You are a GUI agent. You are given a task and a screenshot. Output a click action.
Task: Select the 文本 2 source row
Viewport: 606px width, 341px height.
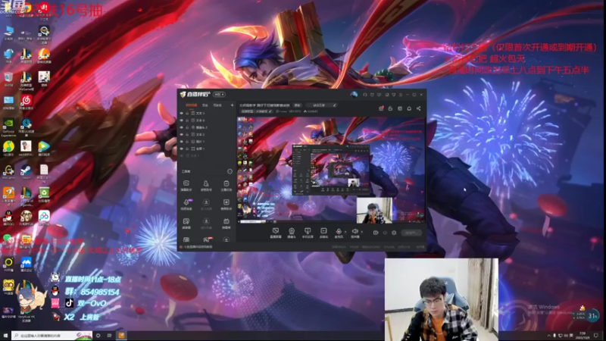pyautogui.click(x=207, y=134)
